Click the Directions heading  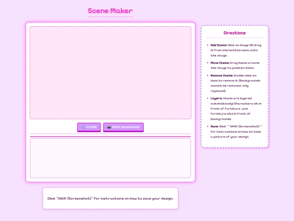[235, 33]
